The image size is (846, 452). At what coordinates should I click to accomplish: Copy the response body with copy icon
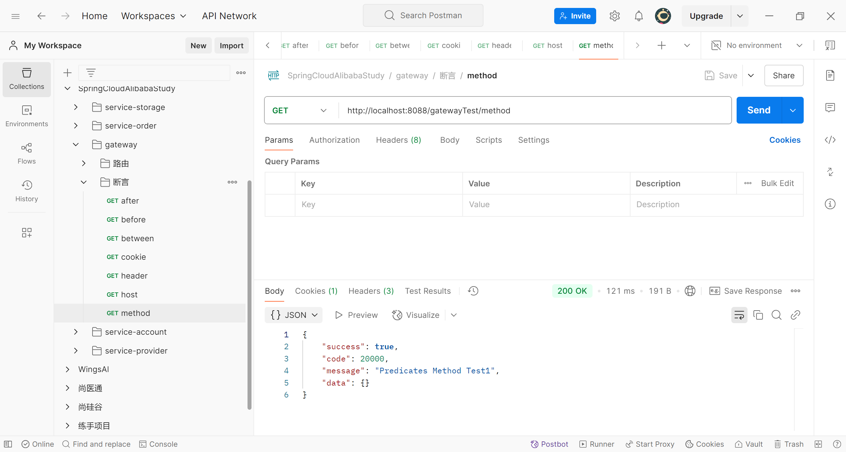point(758,315)
